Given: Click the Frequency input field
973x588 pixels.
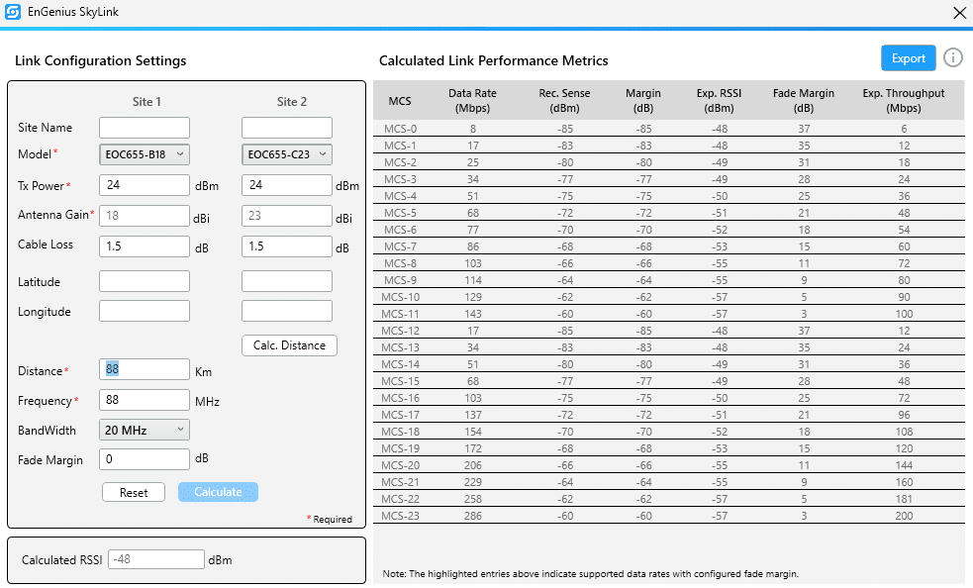Looking at the screenshot, I should point(144,400).
